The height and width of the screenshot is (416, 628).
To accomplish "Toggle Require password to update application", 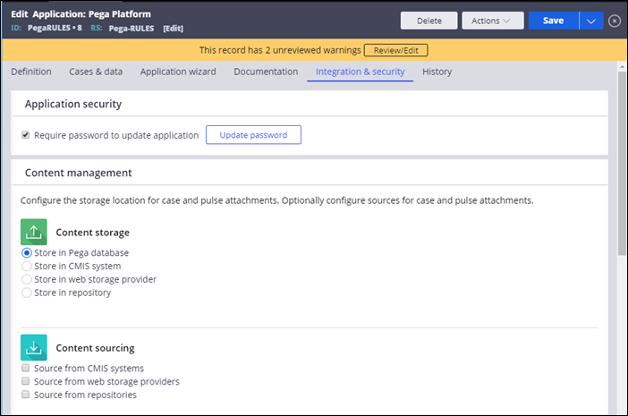I will point(26,135).
